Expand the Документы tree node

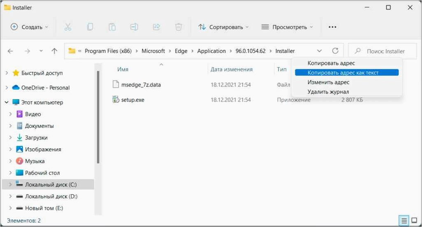[11, 126]
